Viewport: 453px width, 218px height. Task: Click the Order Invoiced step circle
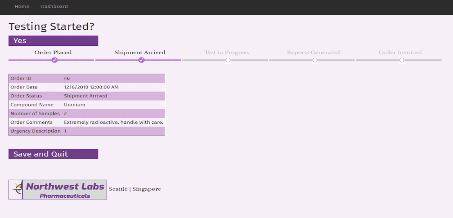tap(402, 60)
